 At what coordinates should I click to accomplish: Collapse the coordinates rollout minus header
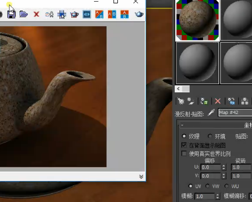(x=182, y=125)
